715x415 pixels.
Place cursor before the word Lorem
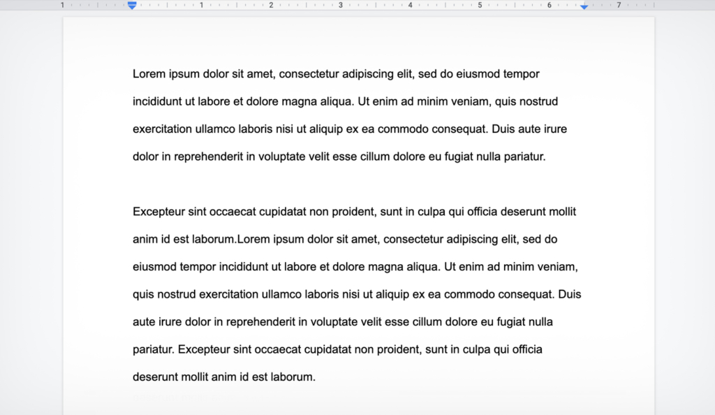pyautogui.click(x=133, y=74)
